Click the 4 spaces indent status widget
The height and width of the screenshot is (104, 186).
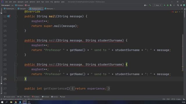coord(179,99)
